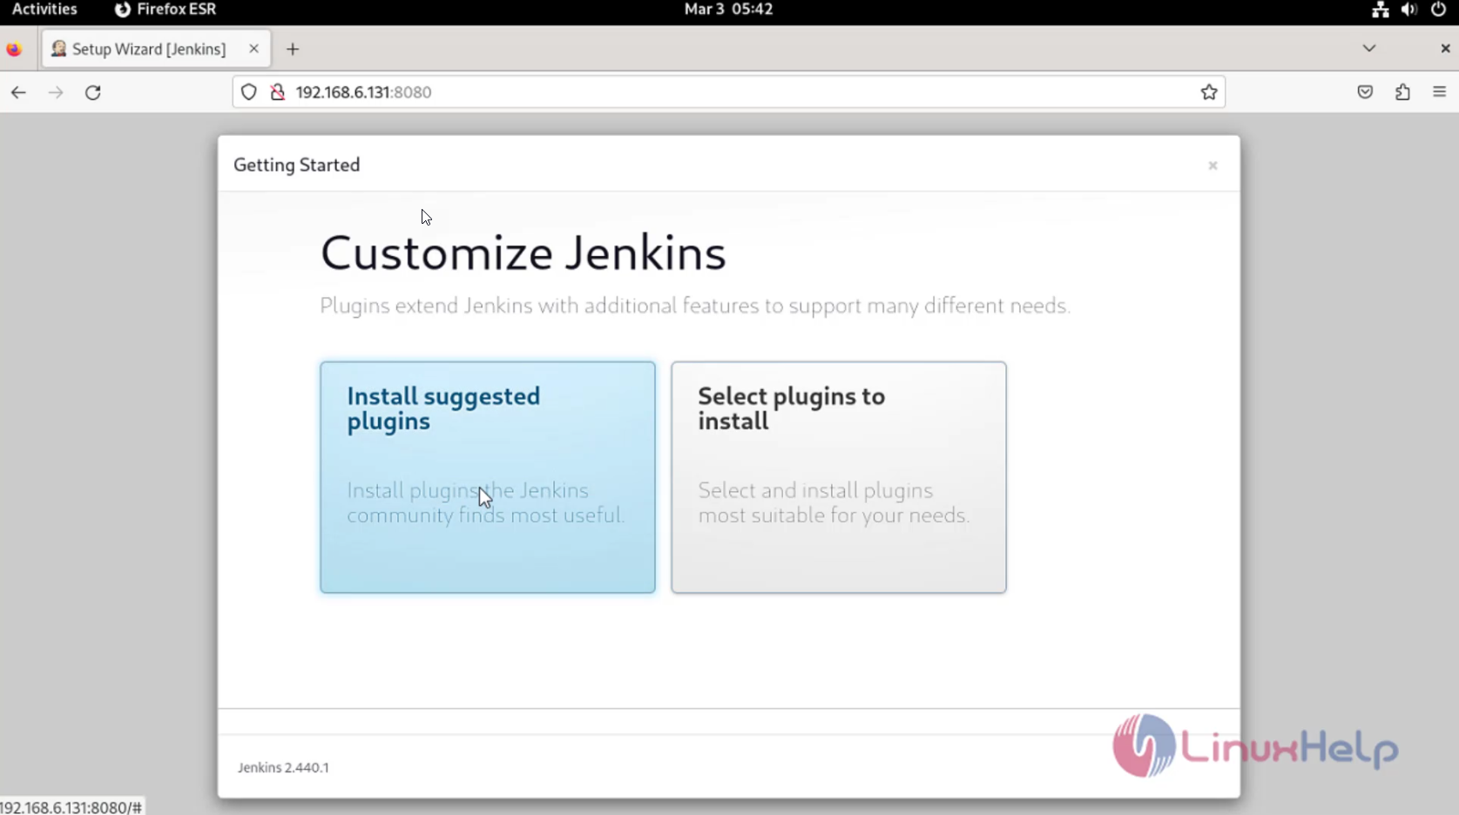The width and height of the screenshot is (1459, 815).
Task: Open the clock showing Mar 3 05:42
Action: [729, 10]
